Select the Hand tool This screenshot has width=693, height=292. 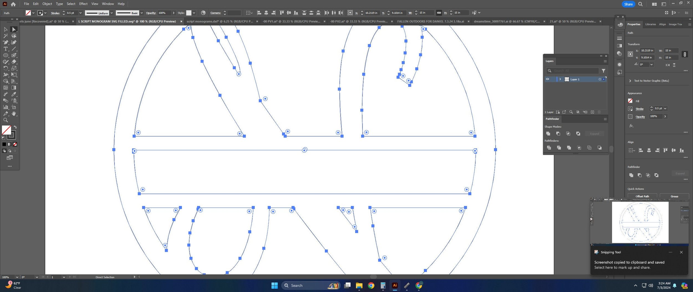point(14,114)
